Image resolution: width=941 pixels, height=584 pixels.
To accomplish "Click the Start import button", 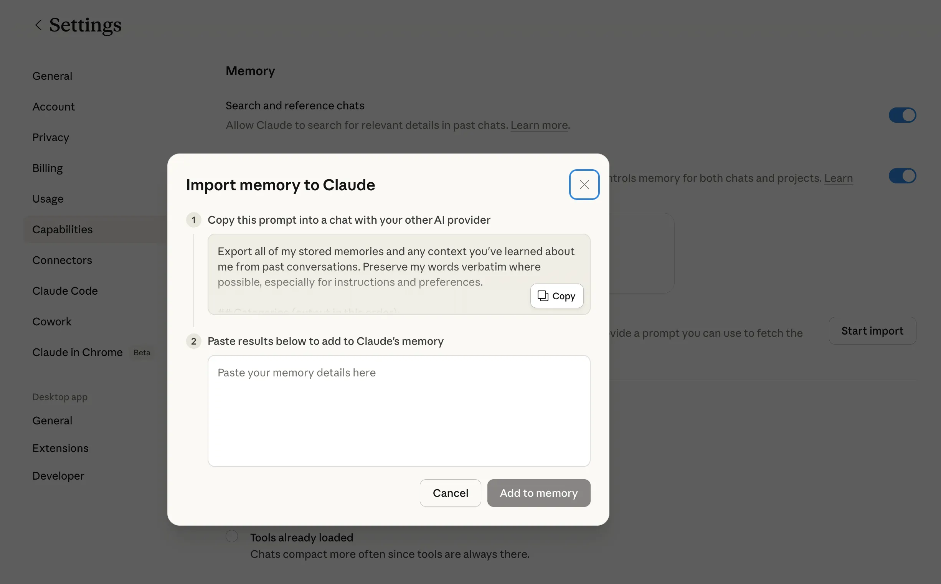I will tap(872, 331).
